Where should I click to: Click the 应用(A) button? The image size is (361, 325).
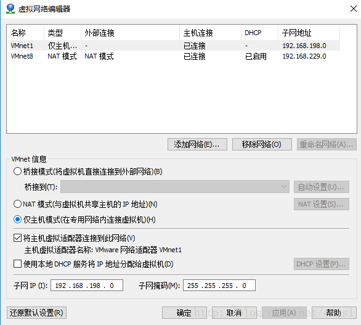284,313
